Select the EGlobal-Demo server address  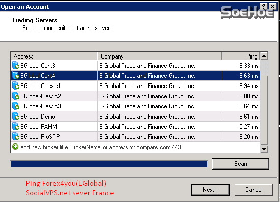click(38, 117)
